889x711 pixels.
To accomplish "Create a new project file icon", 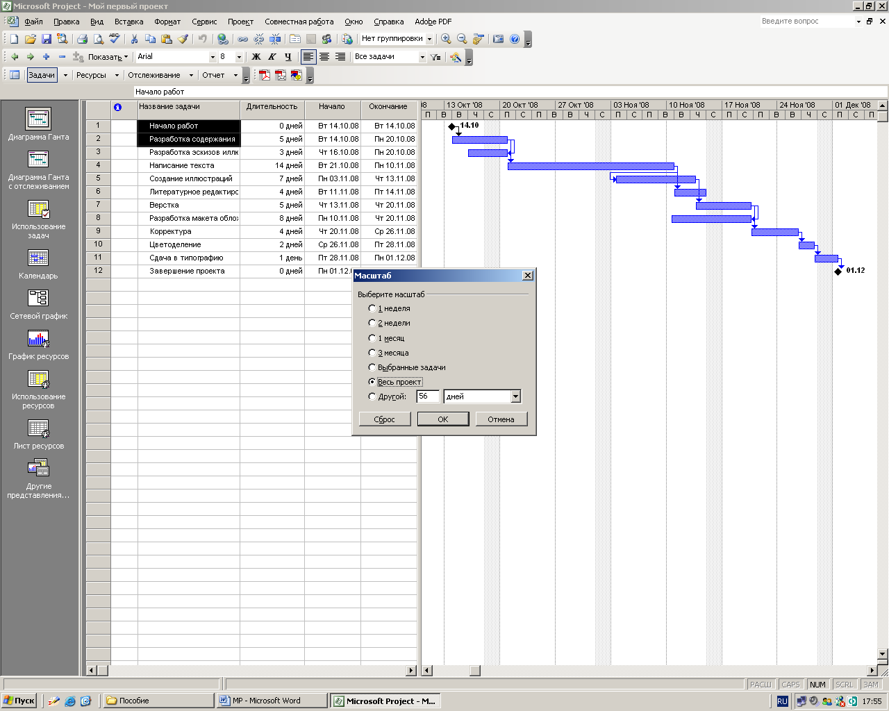I will pos(14,39).
